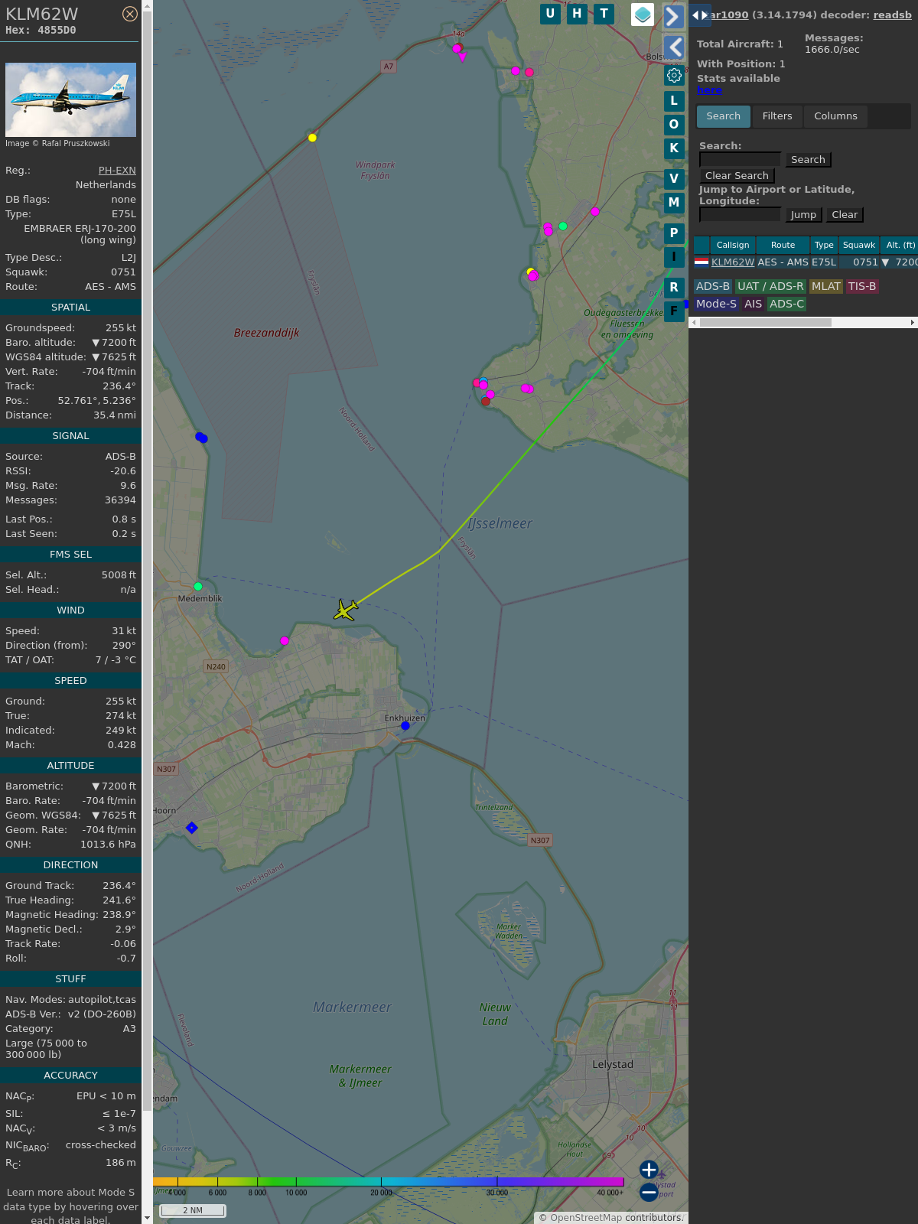This screenshot has height=1224, width=918.
Task: Click the Route value AES - AMS in info panel
Action: pos(110,286)
